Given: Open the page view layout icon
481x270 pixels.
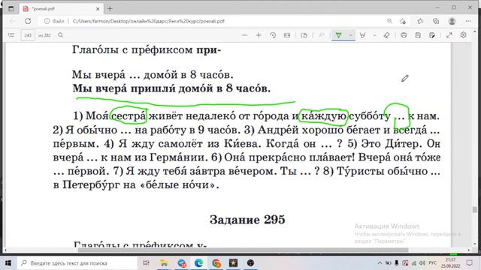Looking at the screenshot, I should pos(304,35).
